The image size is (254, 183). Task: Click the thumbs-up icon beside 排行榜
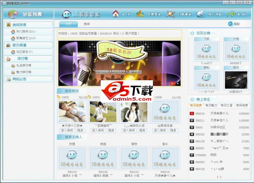tap(9, 59)
